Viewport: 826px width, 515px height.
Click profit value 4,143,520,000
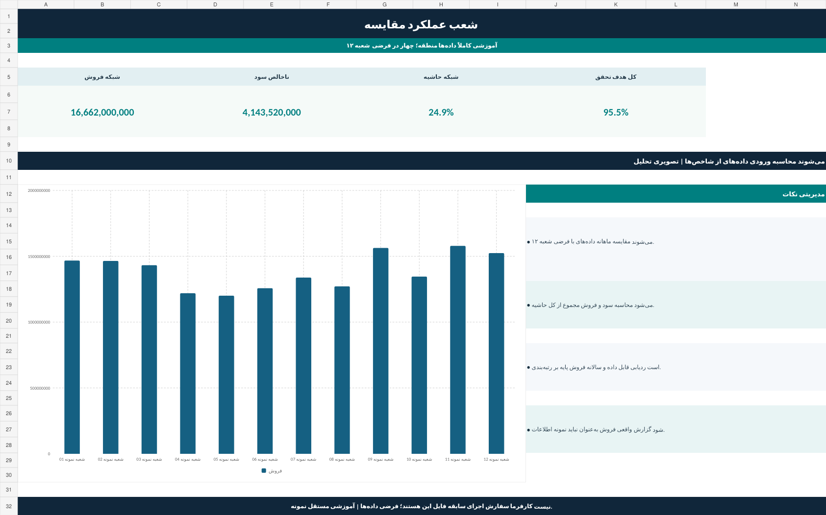[272, 112]
